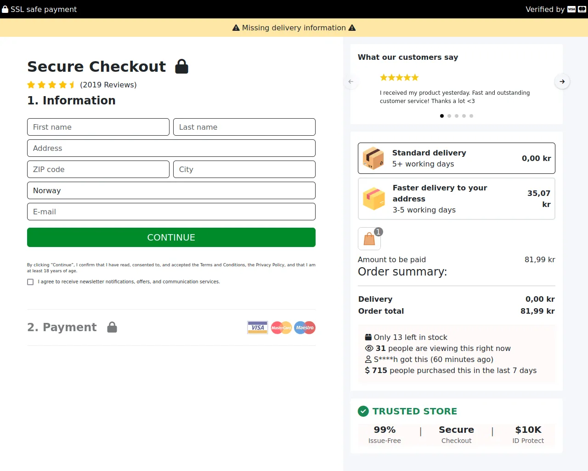Screen dimensions: 588x471
Task: Show the second review carousel dot
Action: tap(449, 116)
